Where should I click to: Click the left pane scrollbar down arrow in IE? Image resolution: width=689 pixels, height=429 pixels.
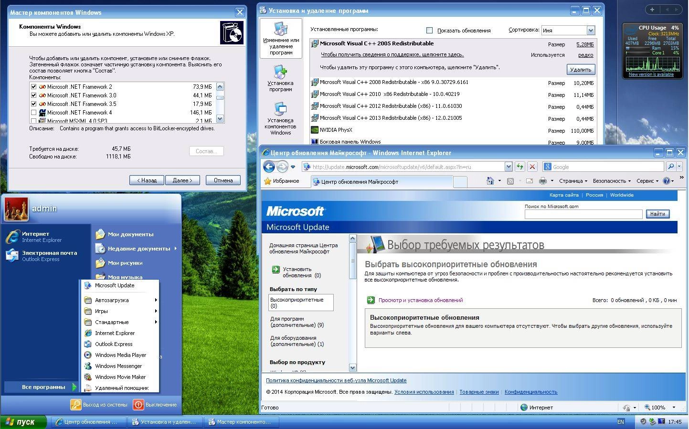[353, 367]
